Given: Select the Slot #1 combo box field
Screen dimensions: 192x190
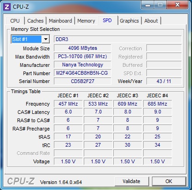Looking at the screenshot, I should point(30,39).
